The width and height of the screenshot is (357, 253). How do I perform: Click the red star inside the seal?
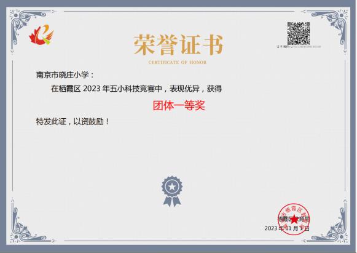click(x=294, y=219)
